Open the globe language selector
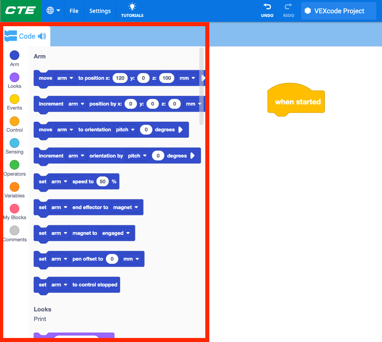 pos(50,10)
